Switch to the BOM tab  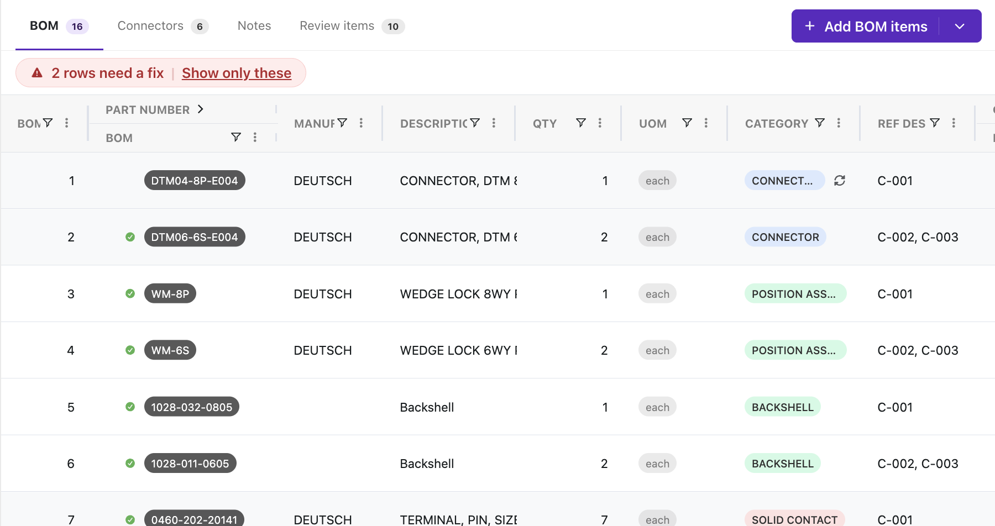click(x=59, y=26)
